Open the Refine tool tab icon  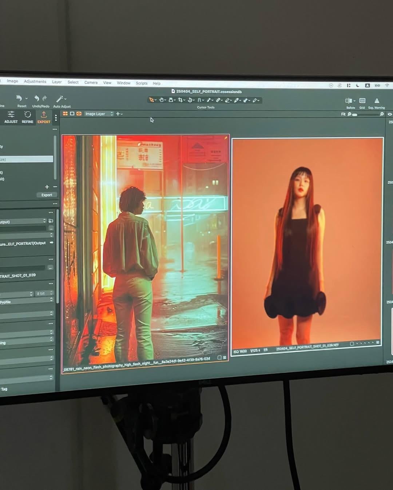coord(27,115)
